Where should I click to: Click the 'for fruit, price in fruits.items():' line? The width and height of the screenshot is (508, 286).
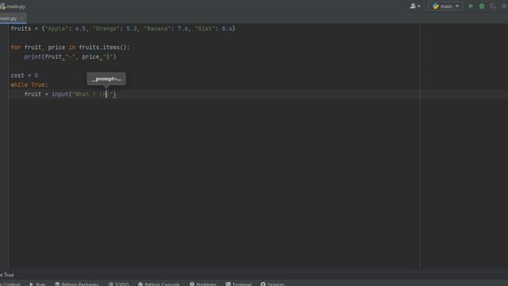[70, 48]
